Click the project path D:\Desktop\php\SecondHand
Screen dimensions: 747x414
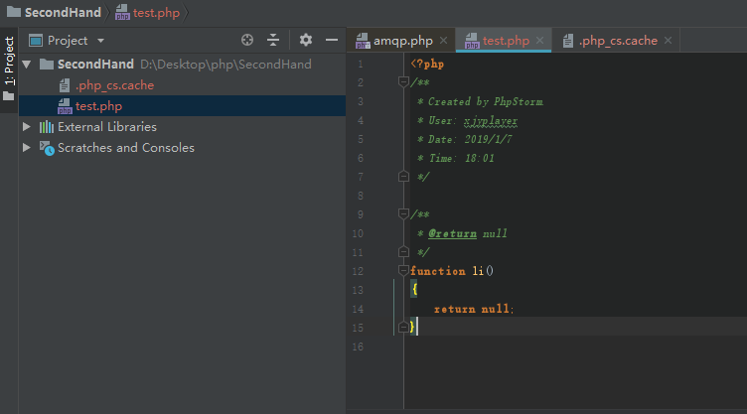(x=225, y=64)
